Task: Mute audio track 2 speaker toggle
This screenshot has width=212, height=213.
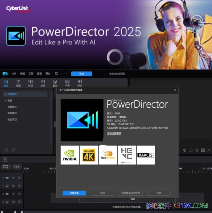Action: tap(13, 202)
